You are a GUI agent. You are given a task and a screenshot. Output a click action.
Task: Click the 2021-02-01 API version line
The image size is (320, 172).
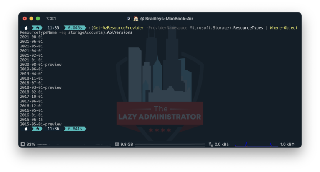pyautogui.click(x=31, y=55)
